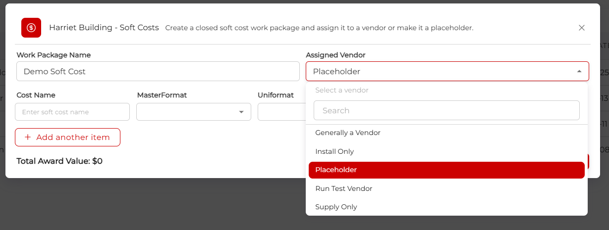Click the Assigned Vendor label

(335, 55)
